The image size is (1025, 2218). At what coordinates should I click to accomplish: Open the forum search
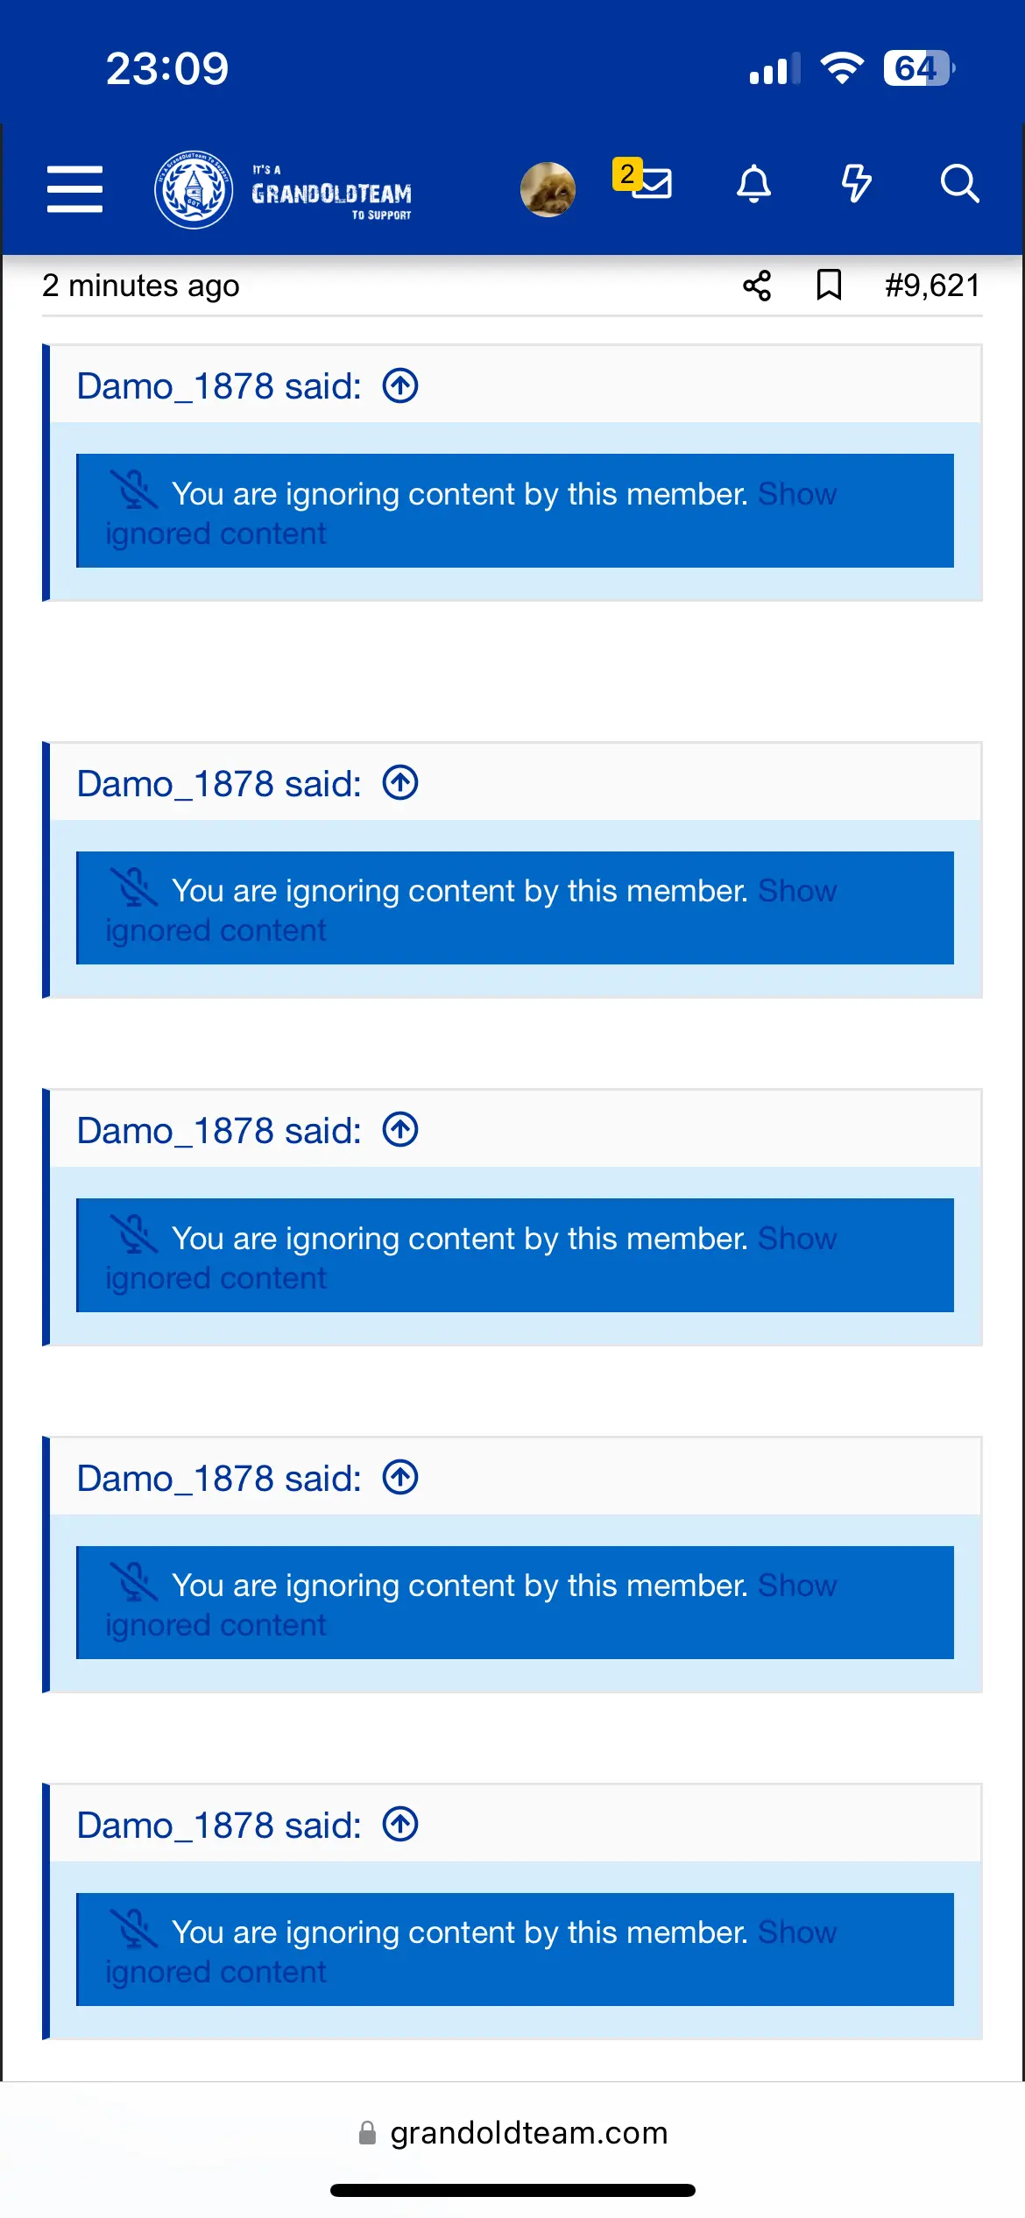click(x=959, y=184)
